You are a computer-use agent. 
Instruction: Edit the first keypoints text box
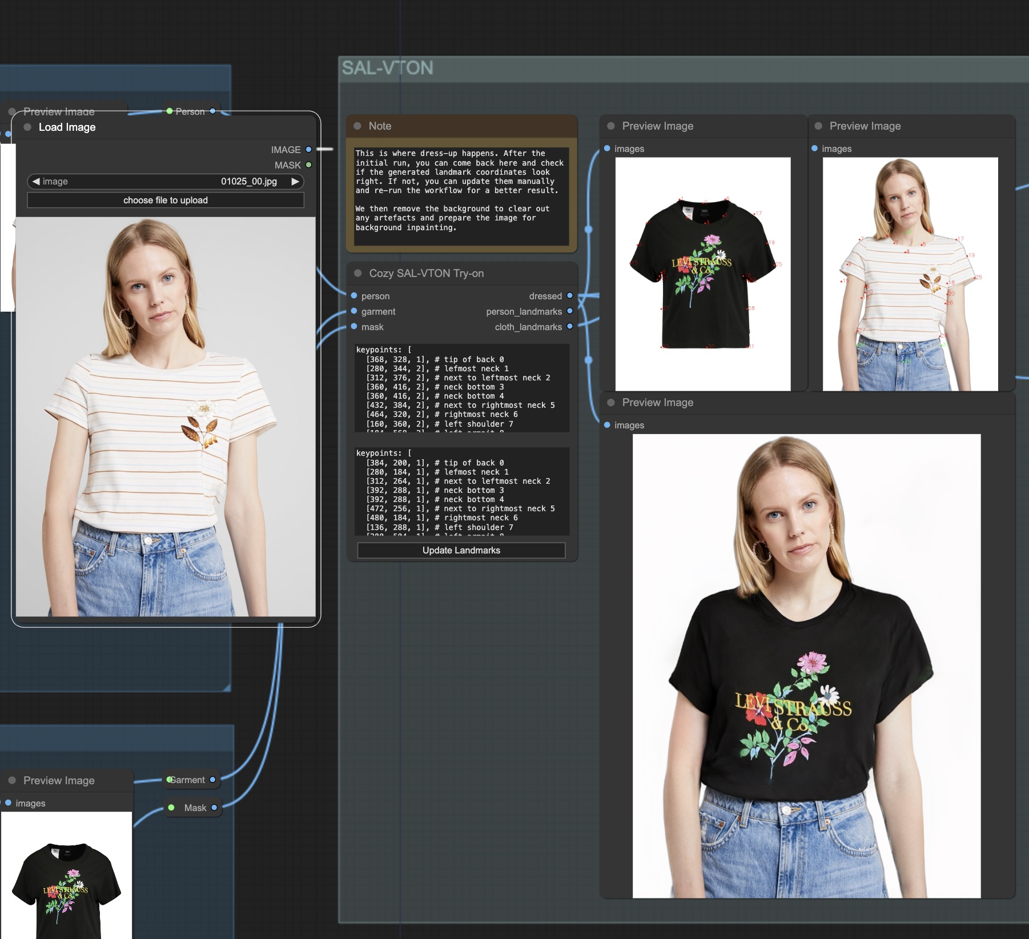point(461,388)
